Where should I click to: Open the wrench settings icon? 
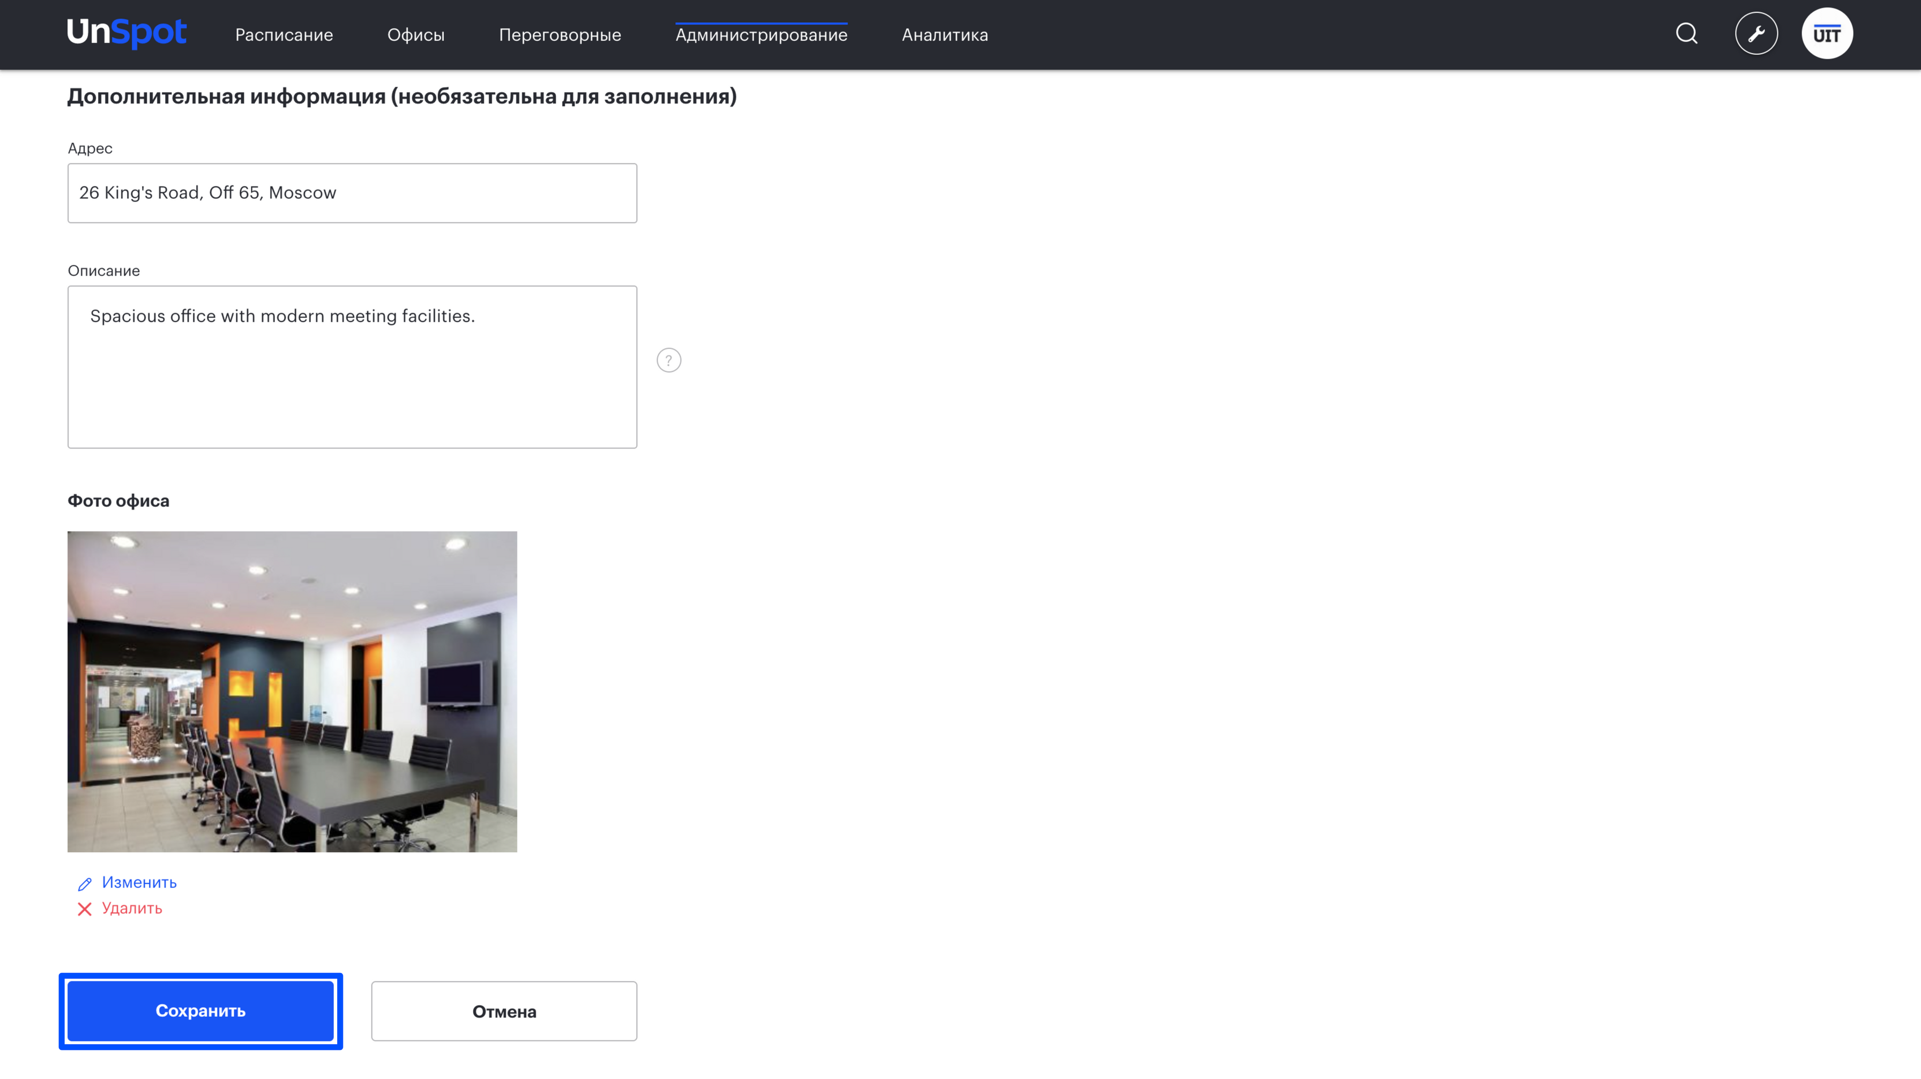[x=1756, y=34]
